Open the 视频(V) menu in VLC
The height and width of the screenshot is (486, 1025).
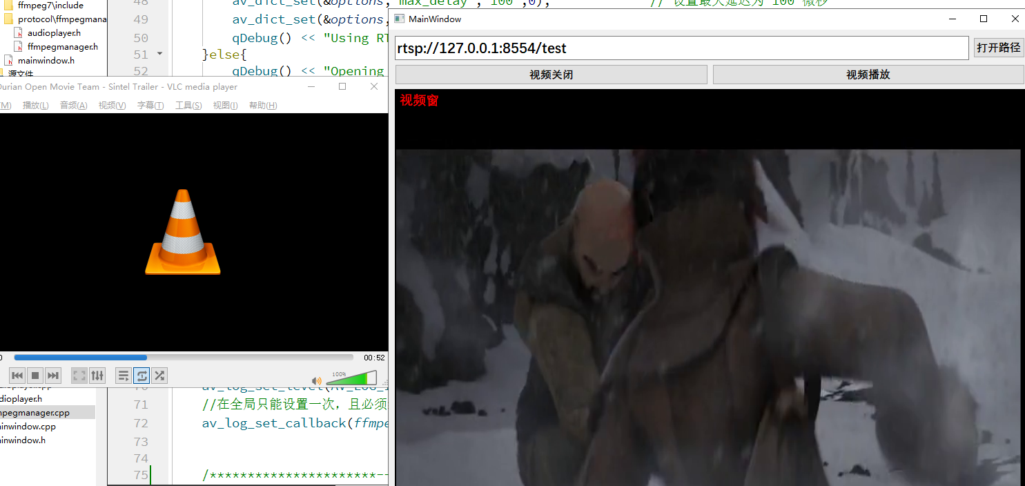111,105
